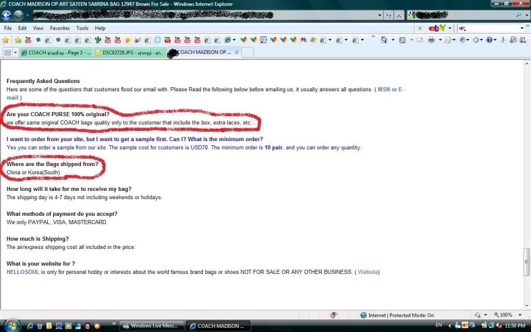The width and height of the screenshot is (531, 332).
Task: Click the Windows Start orb
Action: point(11,325)
